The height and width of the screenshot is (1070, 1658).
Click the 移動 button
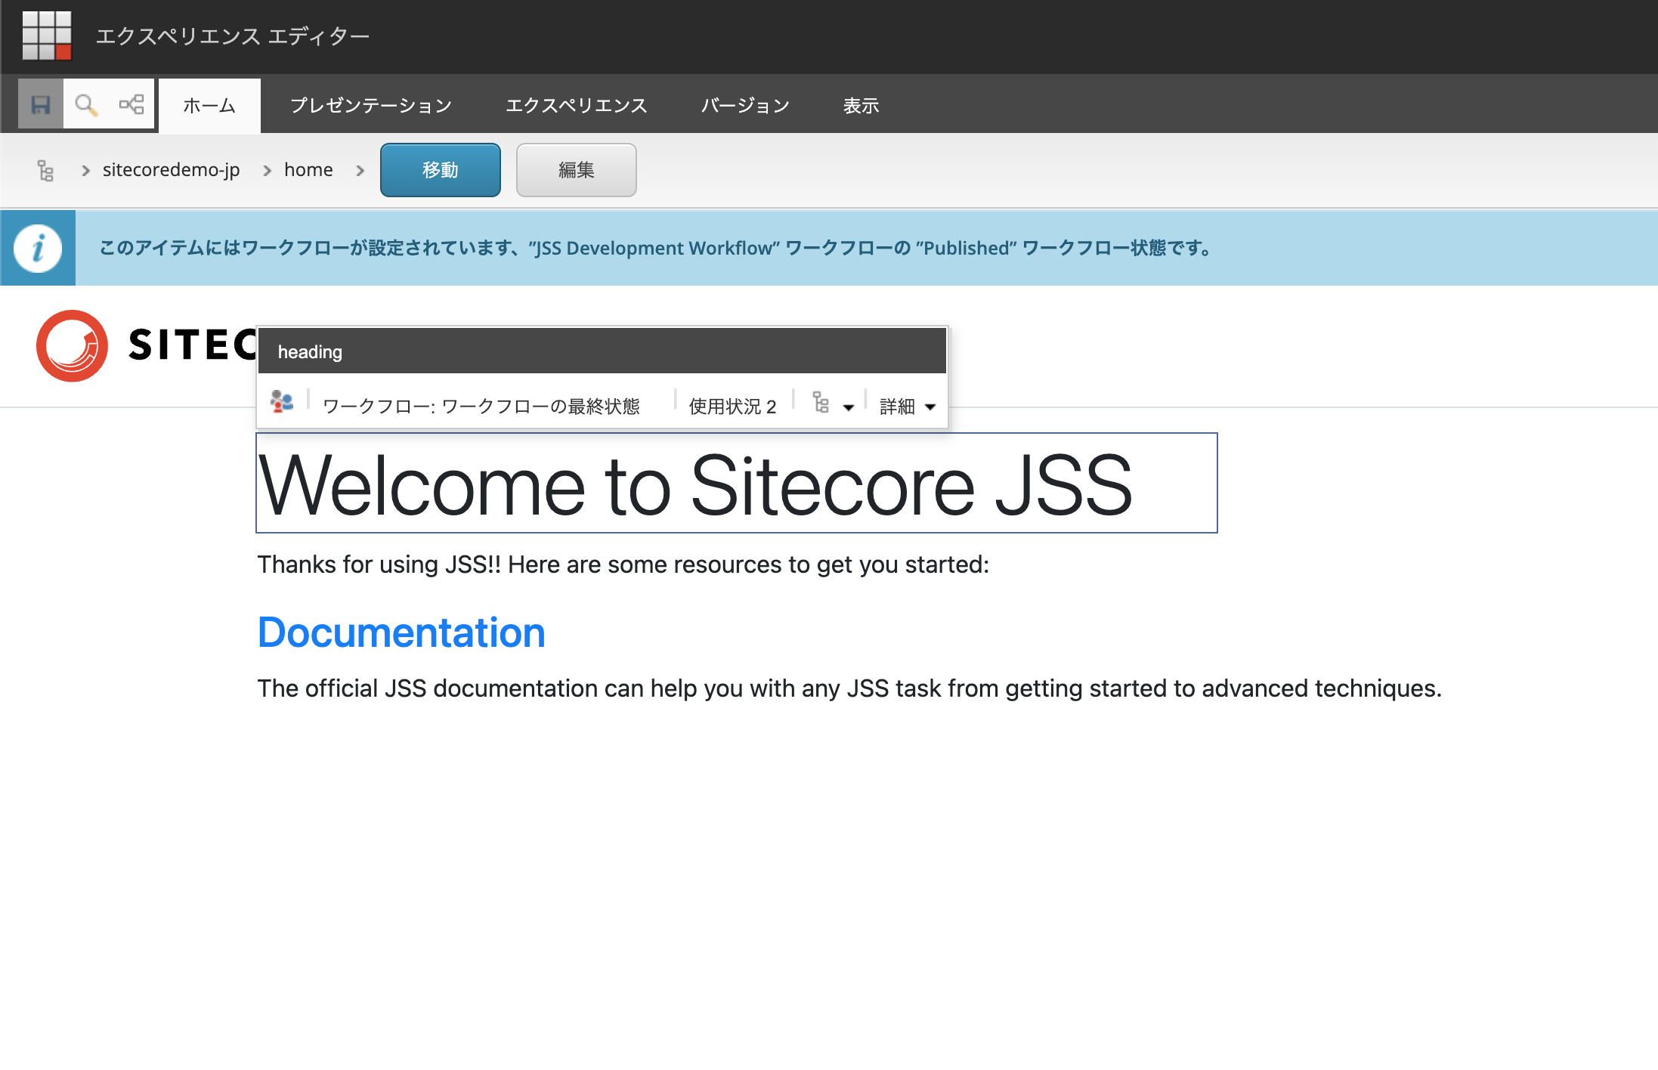[x=441, y=170]
